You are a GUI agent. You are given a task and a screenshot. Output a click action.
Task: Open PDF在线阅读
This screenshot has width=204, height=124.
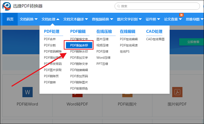(129, 45)
